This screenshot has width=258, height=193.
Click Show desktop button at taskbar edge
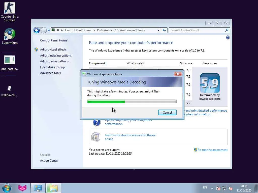[256, 188]
